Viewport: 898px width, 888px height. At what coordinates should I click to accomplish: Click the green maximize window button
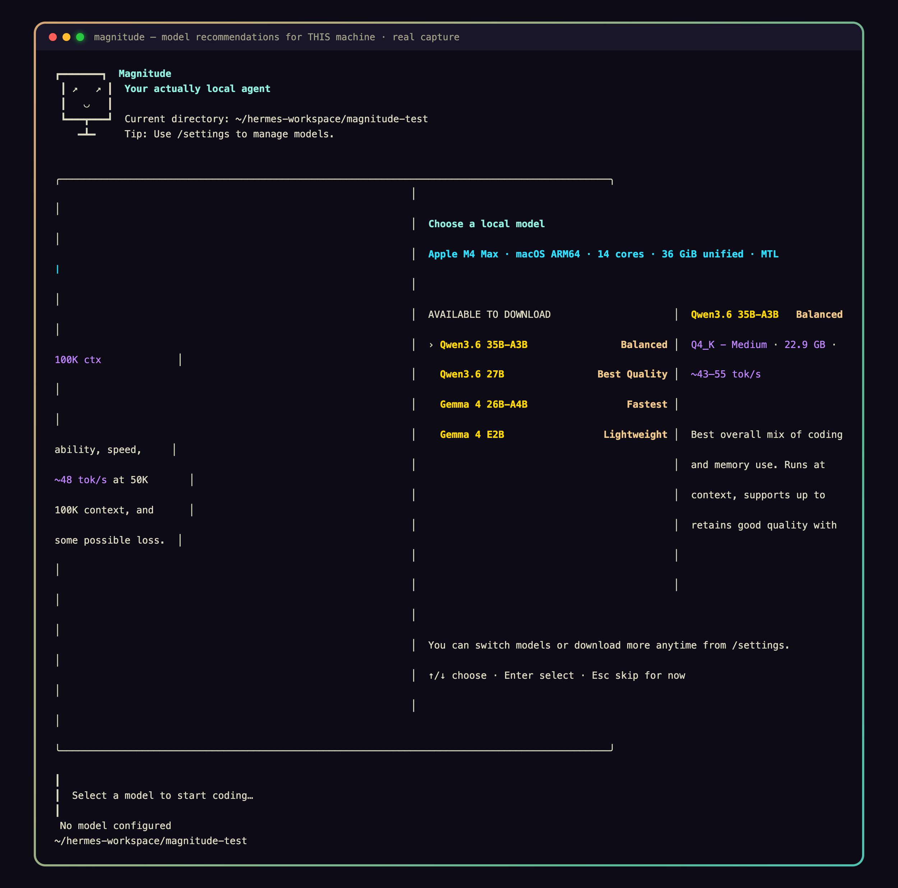pyautogui.click(x=80, y=37)
